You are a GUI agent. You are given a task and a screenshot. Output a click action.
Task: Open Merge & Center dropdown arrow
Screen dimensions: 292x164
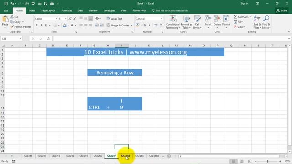click(132, 26)
